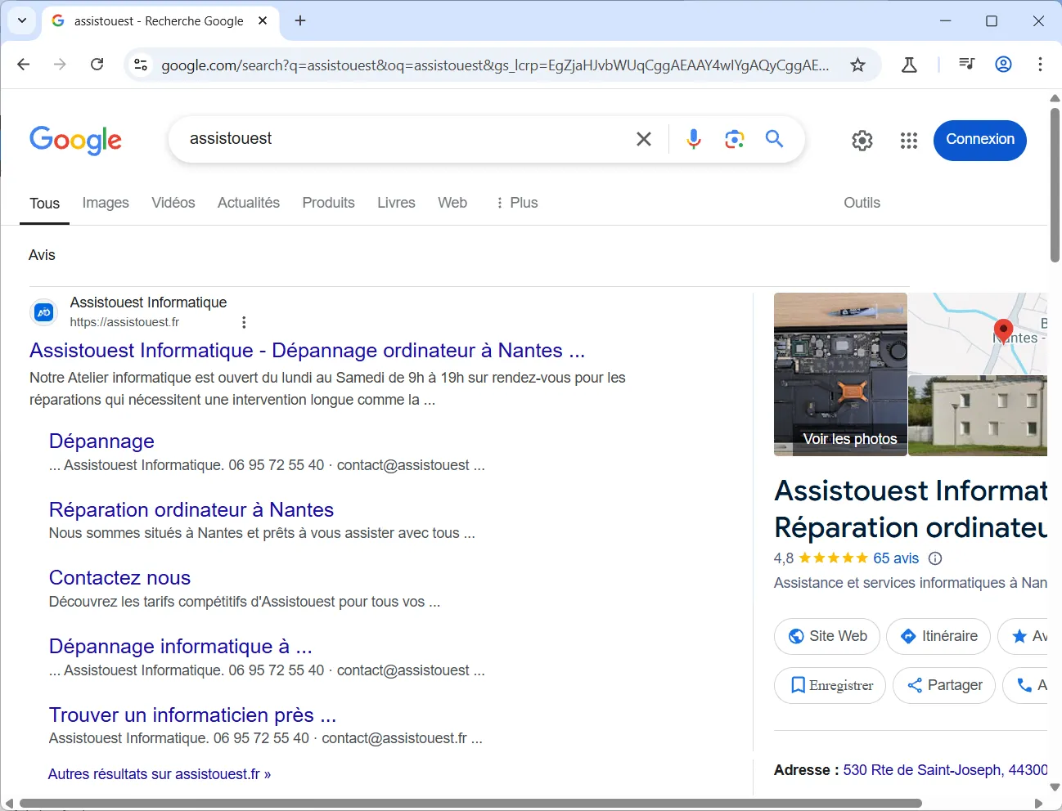Open Google quick settings gear

tap(862, 141)
